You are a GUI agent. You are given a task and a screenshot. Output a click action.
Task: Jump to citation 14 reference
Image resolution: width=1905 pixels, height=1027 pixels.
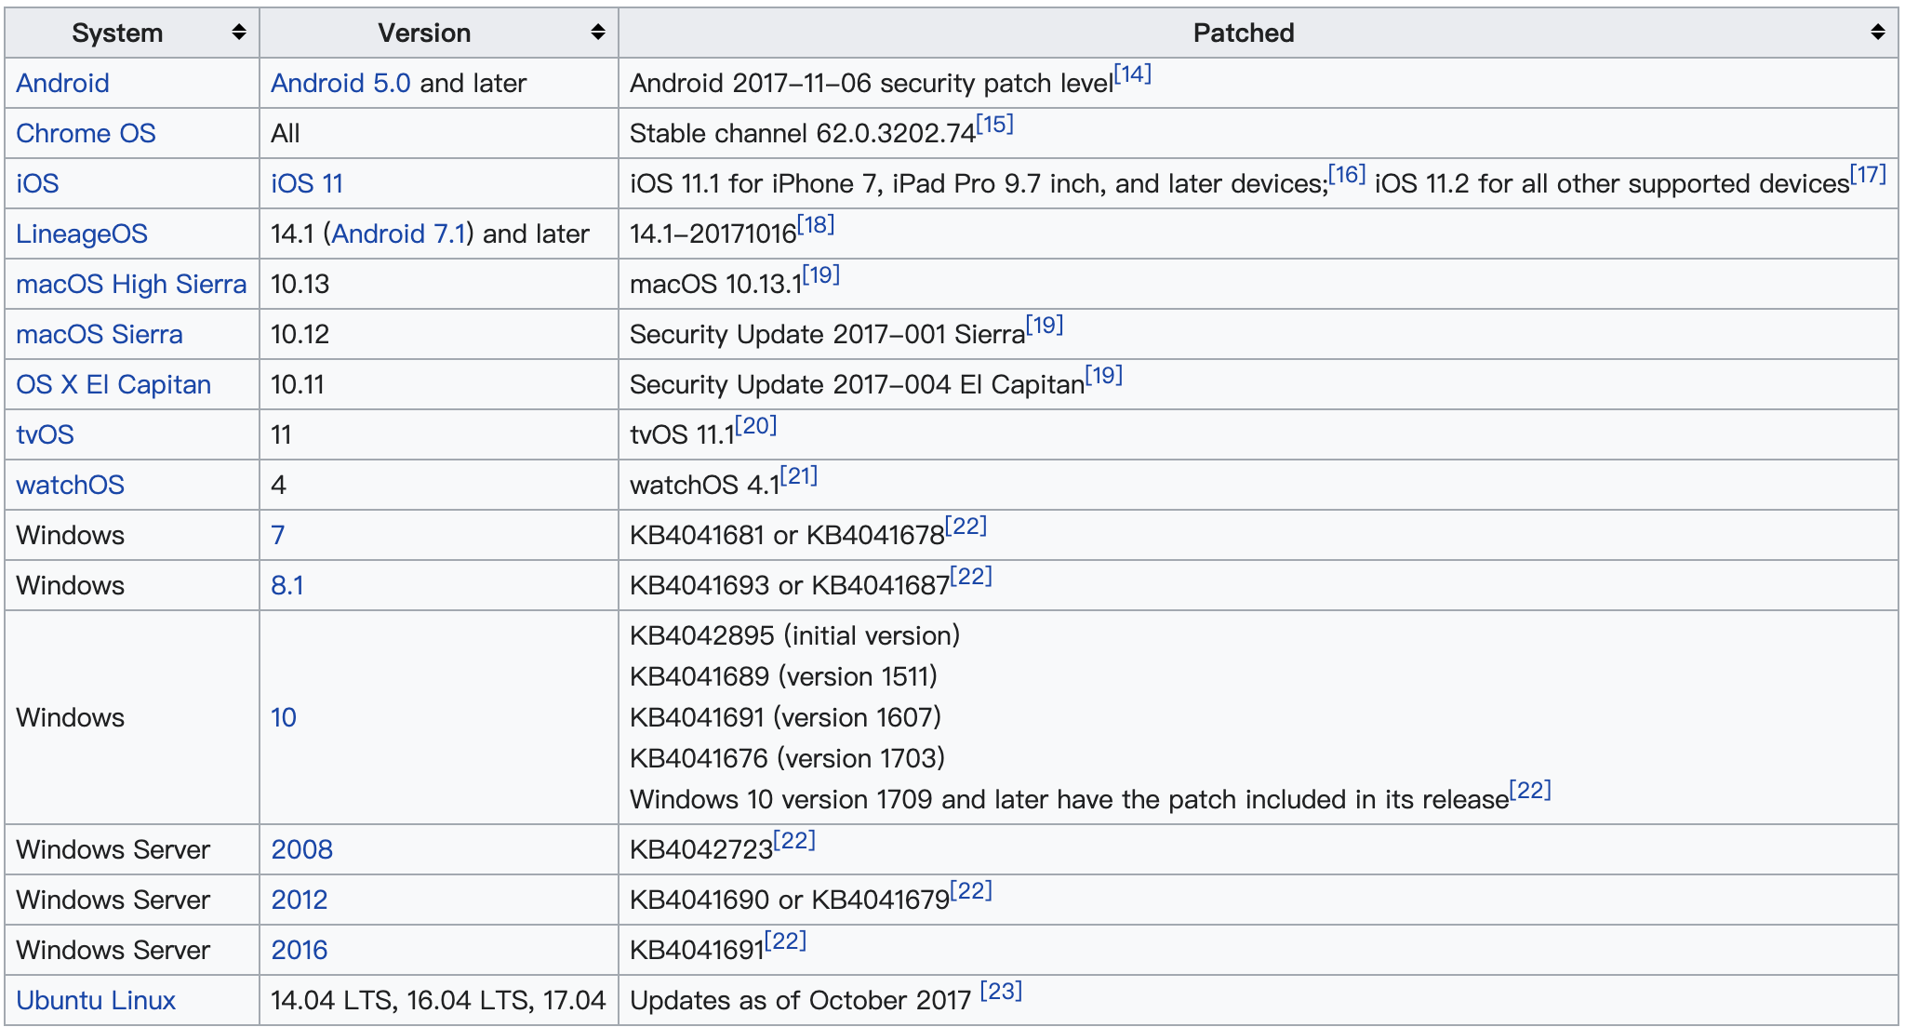pyautogui.click(x=1132, y=74)
